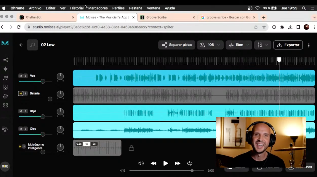Open Chrome profile avatar
This screenshot has width=317, height=177.
[x=306, y=27]
